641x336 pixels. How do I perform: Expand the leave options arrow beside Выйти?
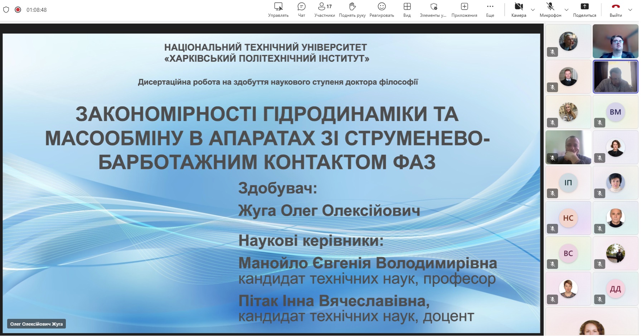630,10
